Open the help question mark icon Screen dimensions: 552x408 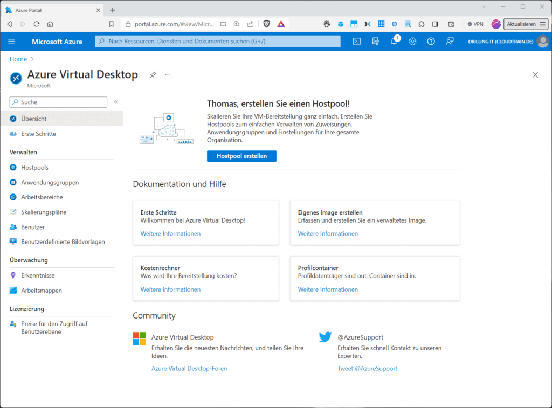431,41
